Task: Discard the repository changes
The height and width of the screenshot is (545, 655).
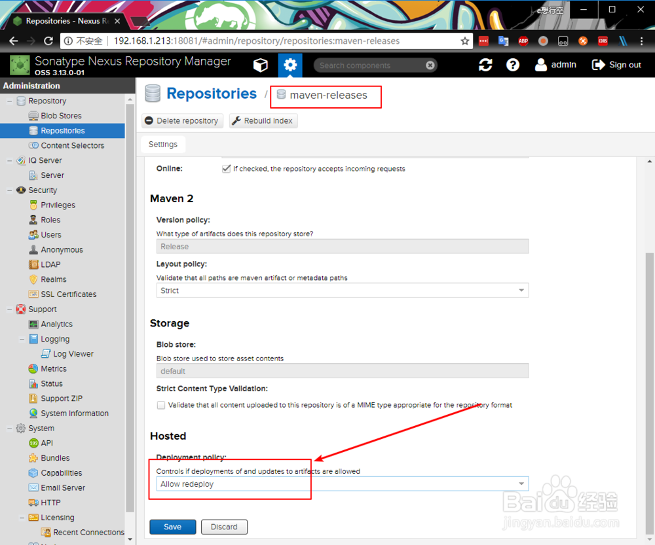Action: pyautogui.click(x=224, y=527)
